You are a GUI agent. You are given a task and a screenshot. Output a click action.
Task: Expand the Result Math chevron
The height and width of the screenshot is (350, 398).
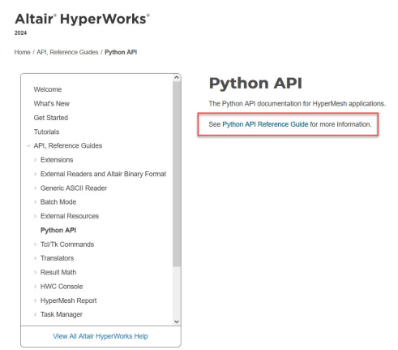click(x=35, y=272)
